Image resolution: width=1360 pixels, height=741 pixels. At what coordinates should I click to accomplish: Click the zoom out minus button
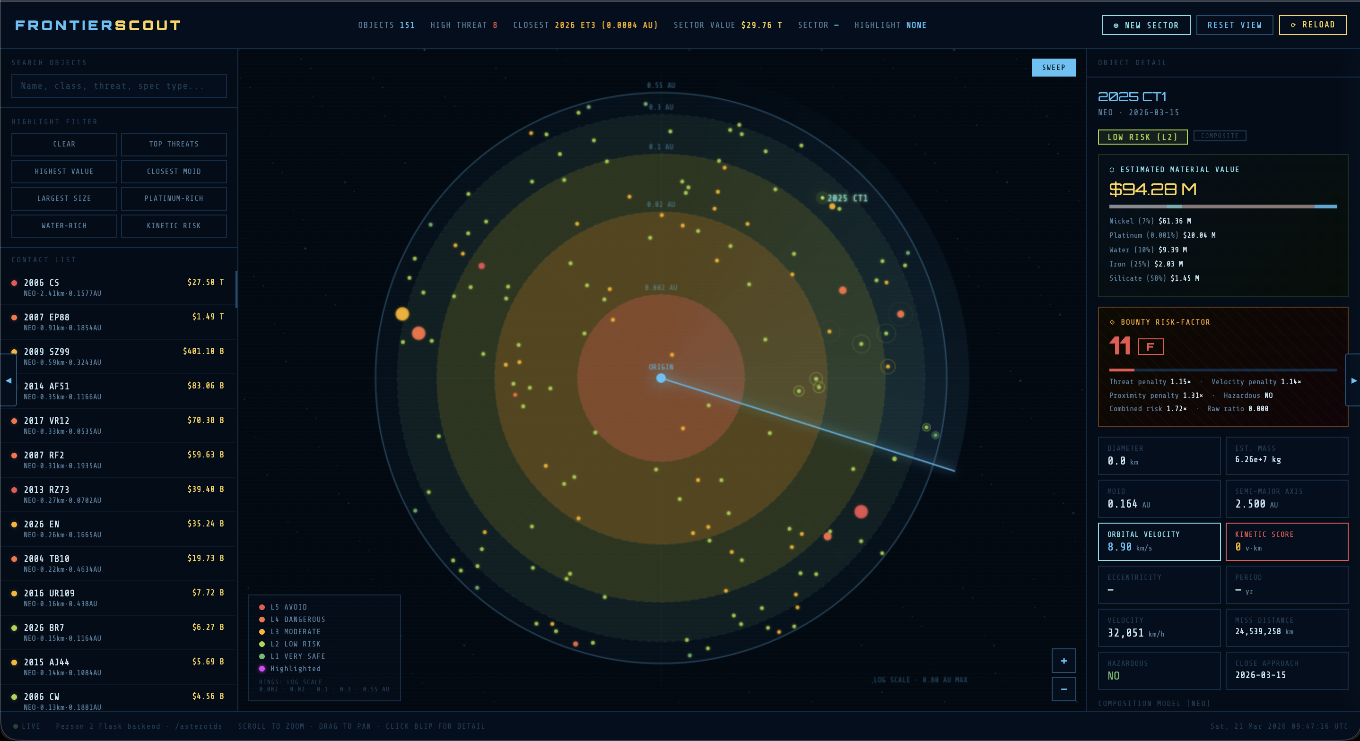(x=1064, y=689)
